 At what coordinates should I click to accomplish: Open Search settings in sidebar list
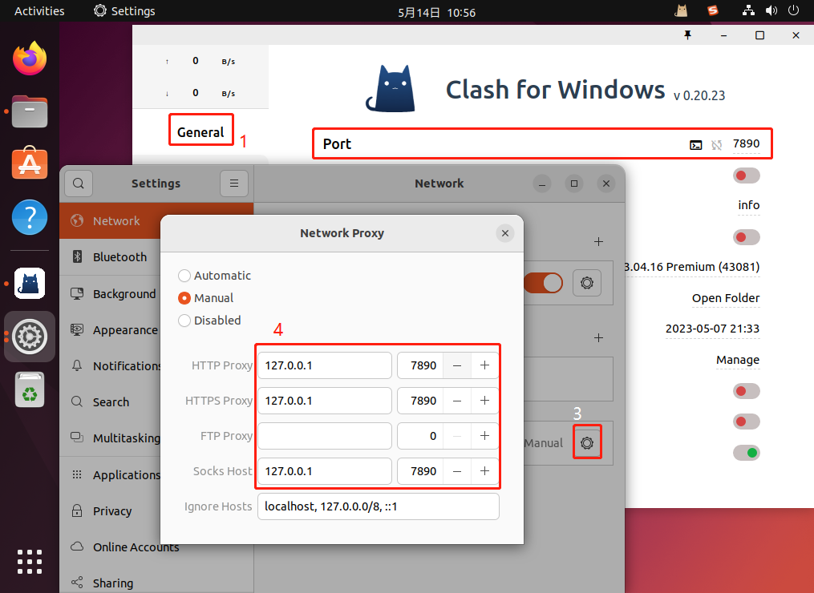tap(111, 402)
